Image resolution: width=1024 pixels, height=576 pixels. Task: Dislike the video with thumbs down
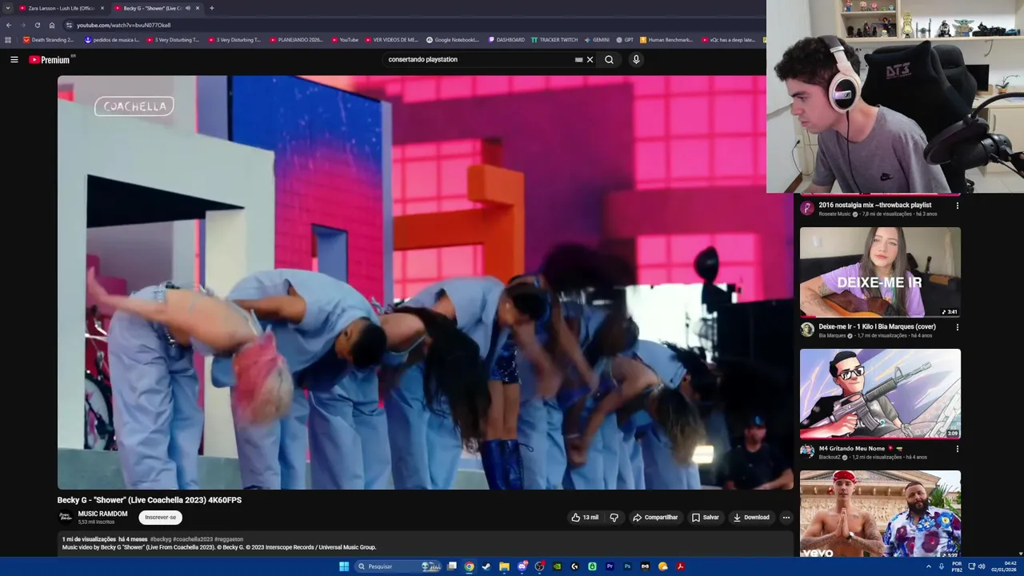click(614, 518)
